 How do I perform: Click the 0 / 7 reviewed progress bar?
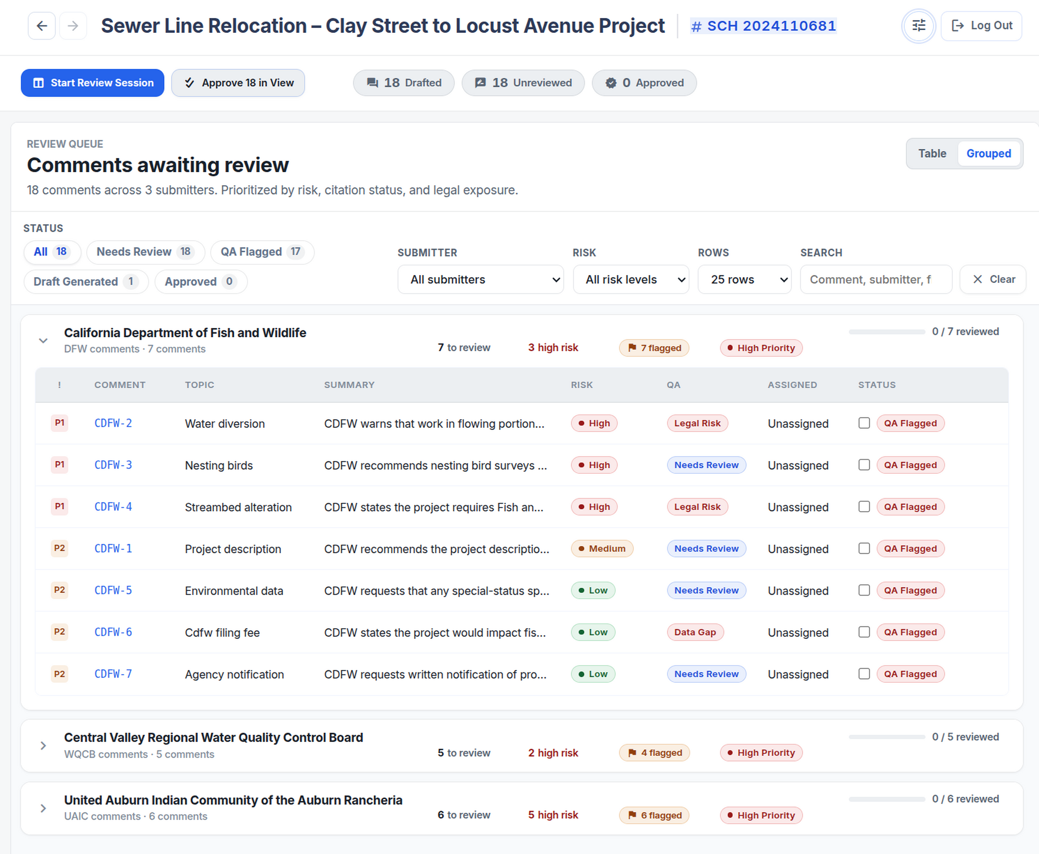[x=886, y=332]
